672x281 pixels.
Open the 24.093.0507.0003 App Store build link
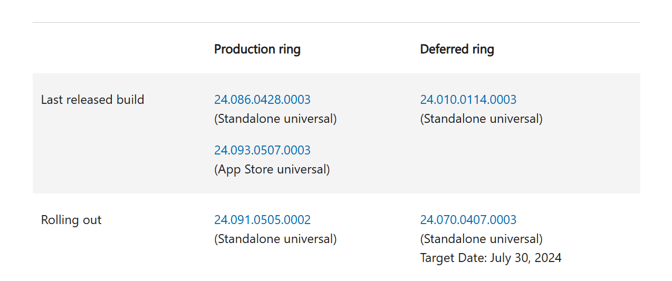[262, 150]
